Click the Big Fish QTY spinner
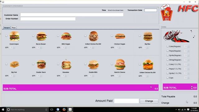Image resolution: width=199 pixels, height=112 pixels. tap(12, 76)
